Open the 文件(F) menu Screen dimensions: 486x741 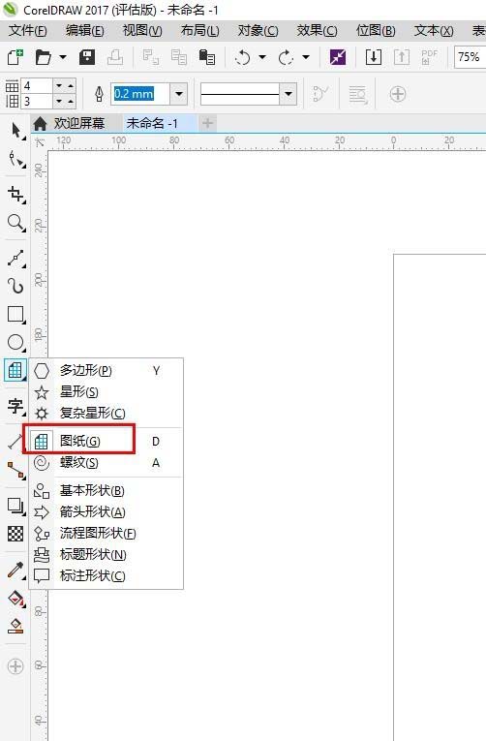tap(28, 31)
